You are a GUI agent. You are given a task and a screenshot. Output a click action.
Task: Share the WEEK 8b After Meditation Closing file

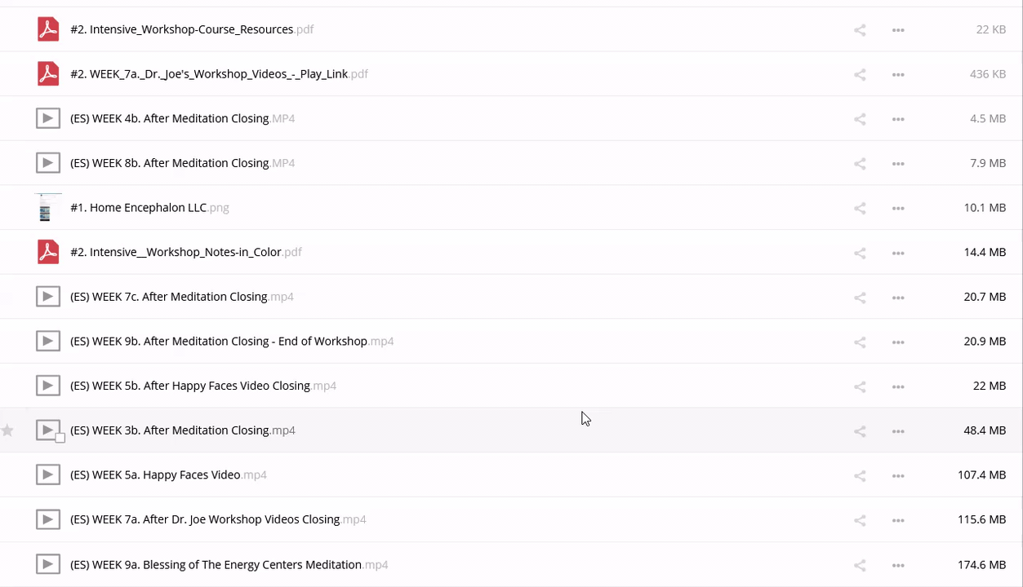[860, 164]
